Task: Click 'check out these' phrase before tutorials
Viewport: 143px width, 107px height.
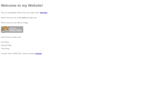Action: pyautogui.click(x=29, y=53)
